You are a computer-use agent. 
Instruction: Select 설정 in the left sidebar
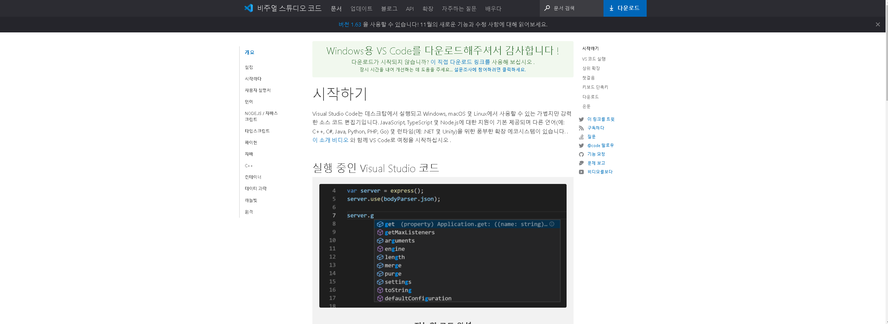coord(249,67)
